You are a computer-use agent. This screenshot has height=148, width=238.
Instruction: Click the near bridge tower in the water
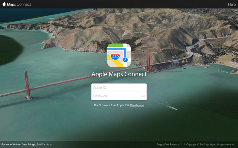pos(28,85)
